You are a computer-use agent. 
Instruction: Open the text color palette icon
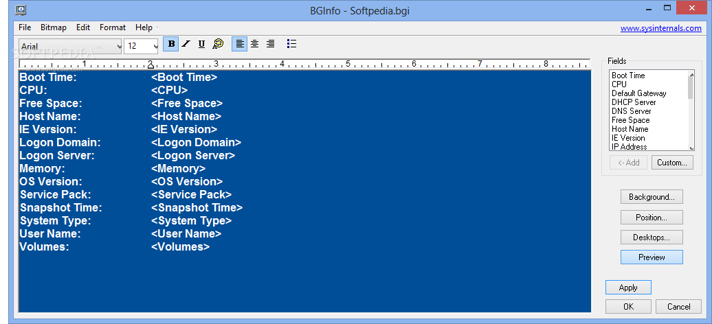coord(218,44)
